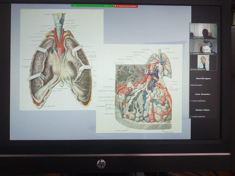Select Azimakhanova's participant video tile

(203, 46)
